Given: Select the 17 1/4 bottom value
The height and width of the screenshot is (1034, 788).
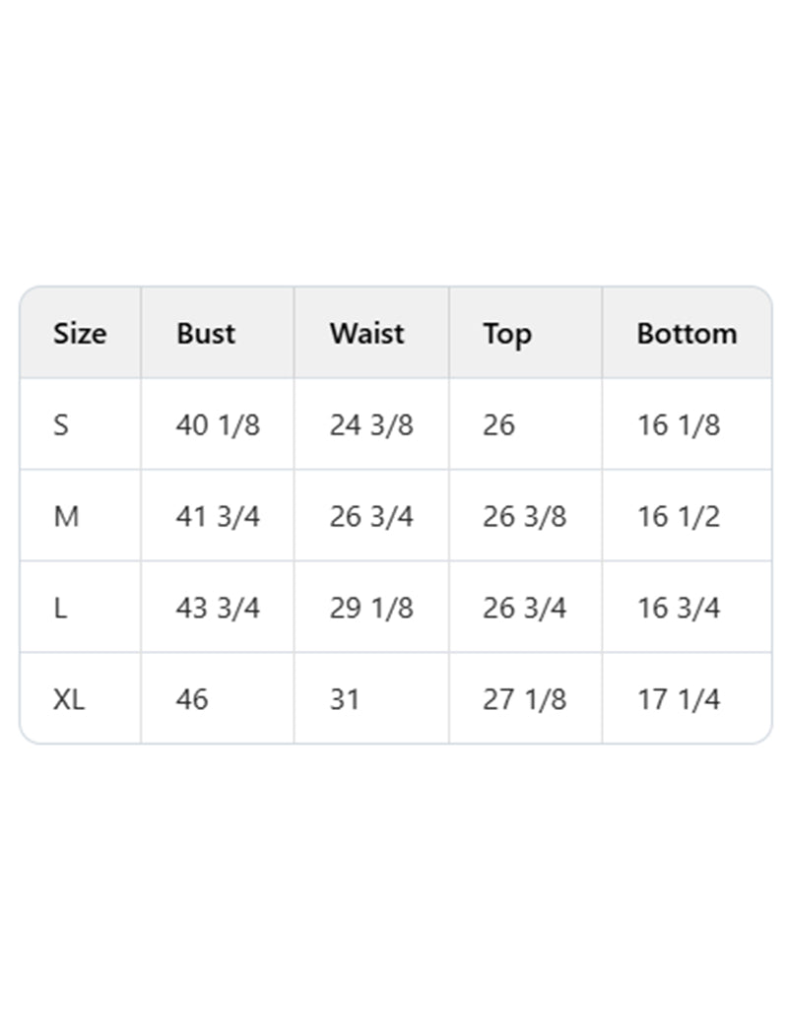Looking at the screenshot, I should [679, 699].
